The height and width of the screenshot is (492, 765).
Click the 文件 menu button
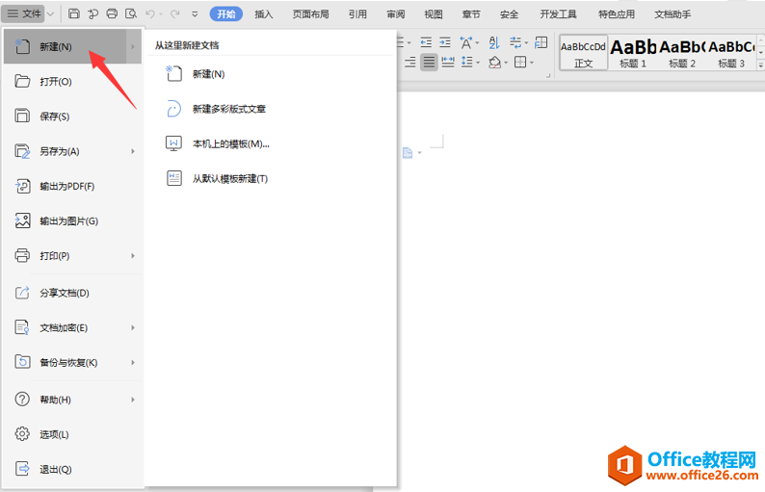coord(23,13)
